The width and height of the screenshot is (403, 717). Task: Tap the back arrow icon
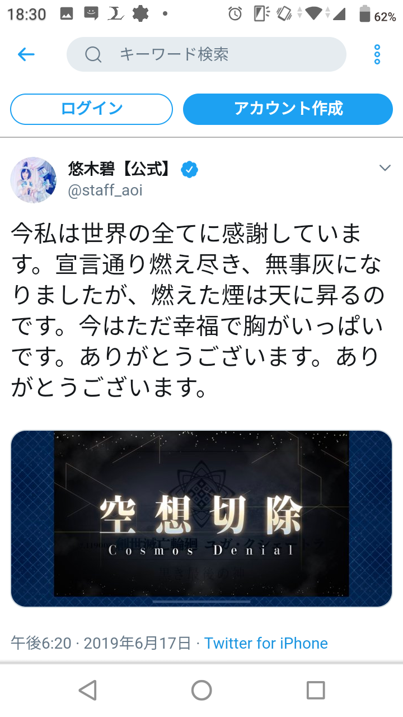[26, 54]
